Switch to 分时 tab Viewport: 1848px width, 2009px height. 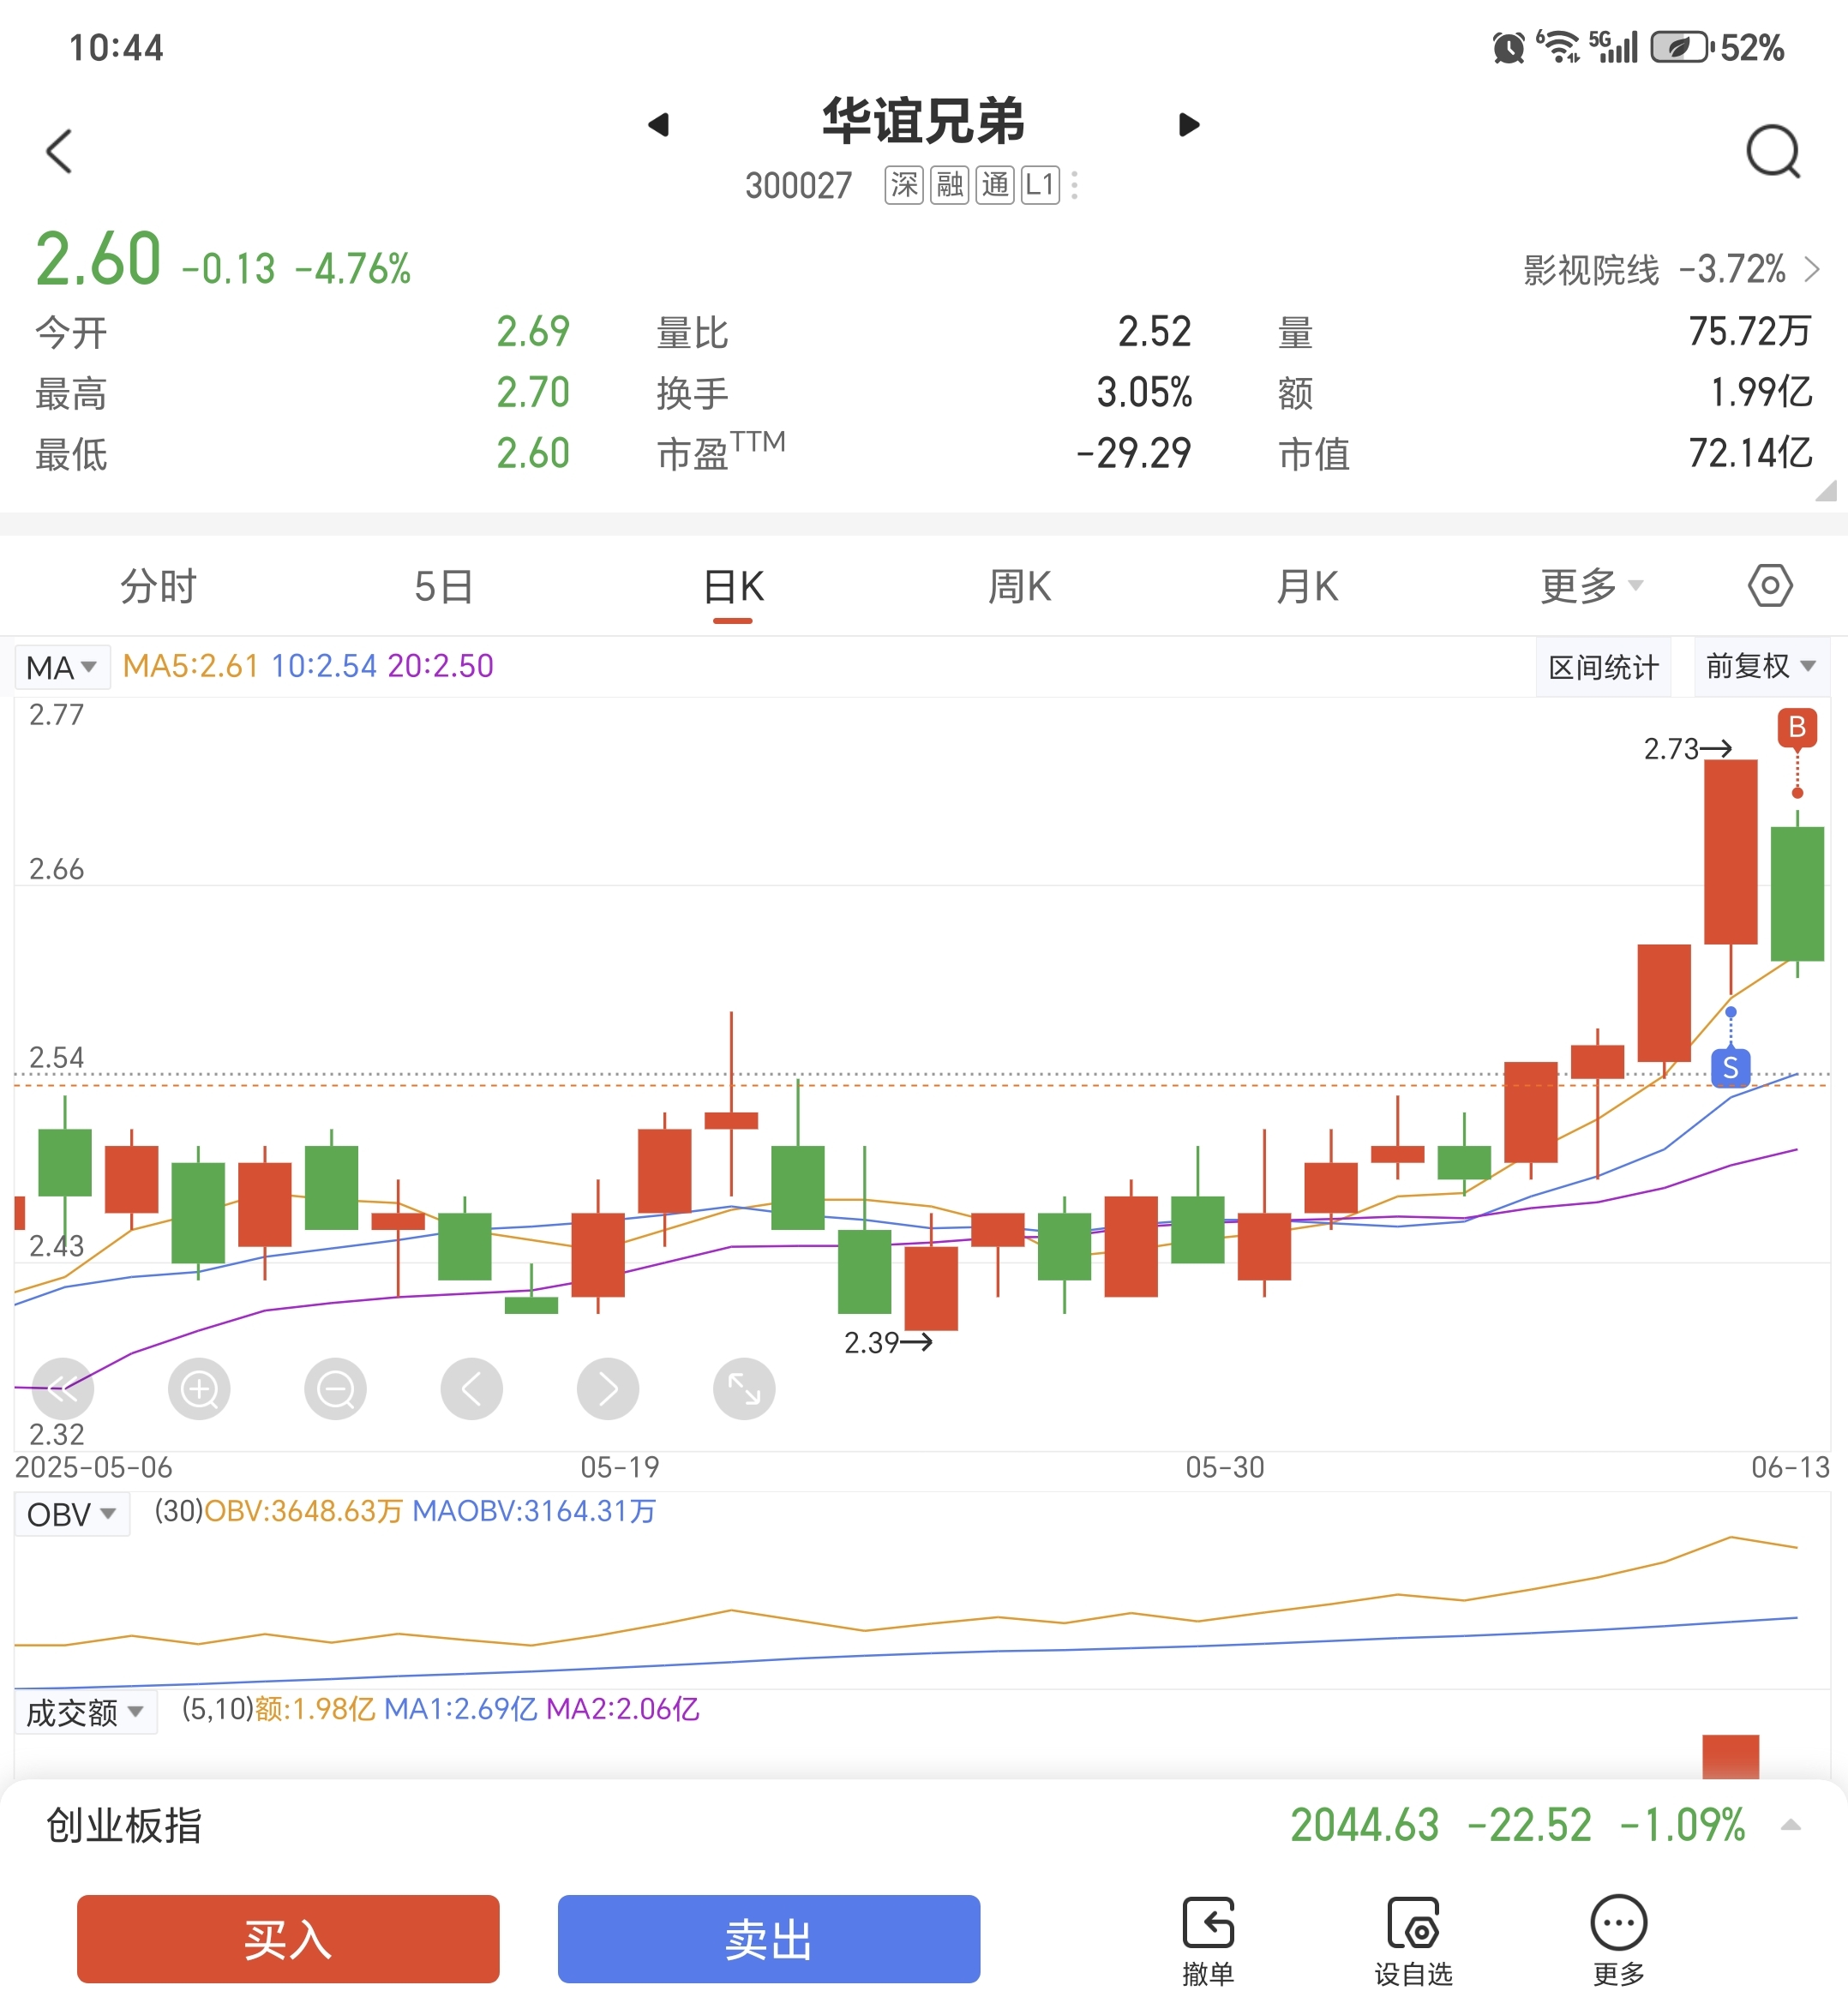[158, 586]
